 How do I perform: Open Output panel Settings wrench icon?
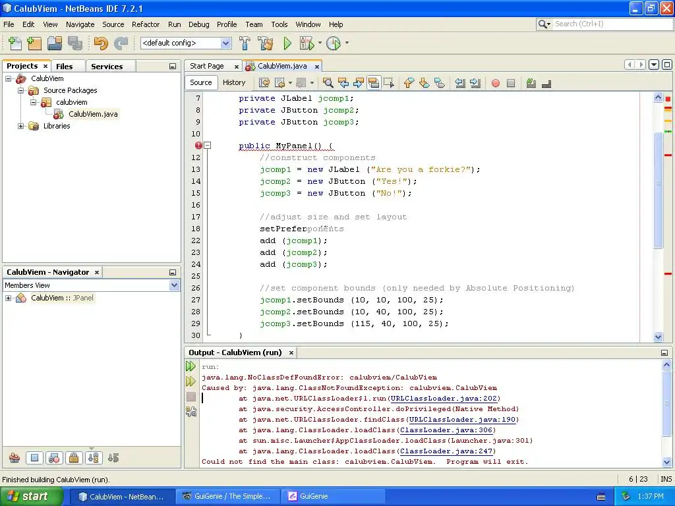pyautogui.click(x=191, y=412)
